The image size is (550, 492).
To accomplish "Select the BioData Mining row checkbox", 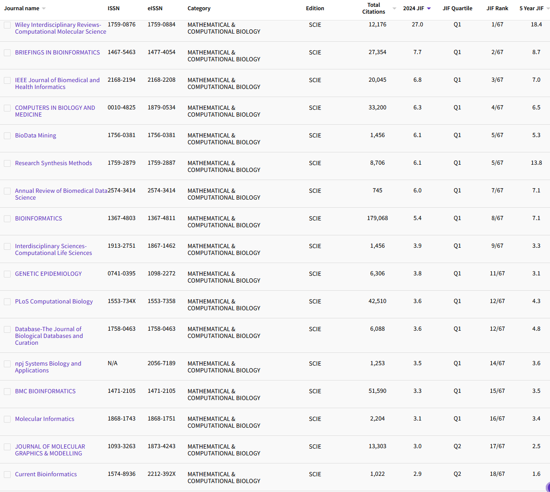I will point(7,136).
